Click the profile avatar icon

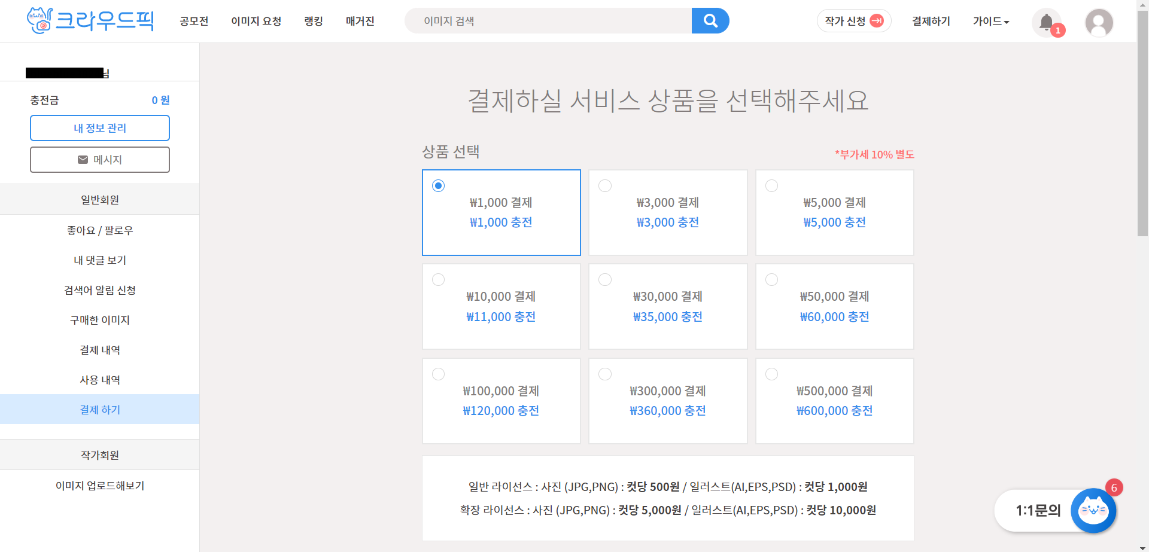[x=1099, y=23]
